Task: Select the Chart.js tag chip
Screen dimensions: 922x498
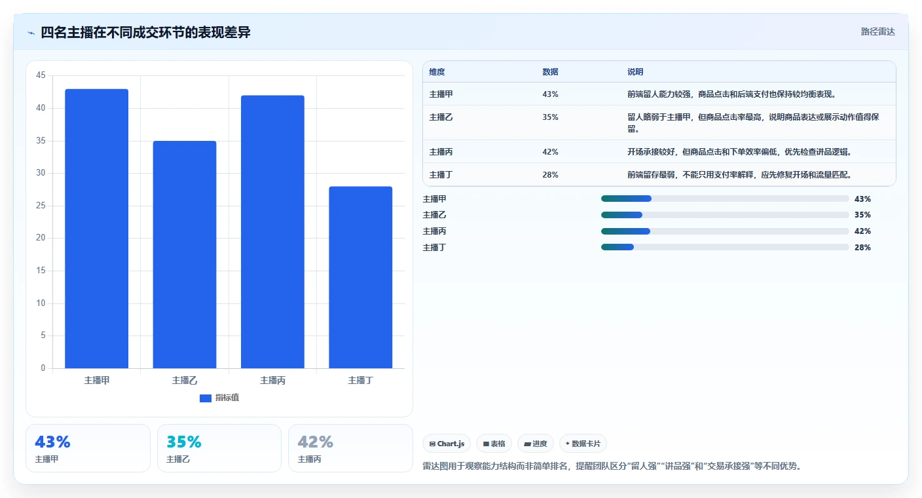Action: pos(447,444)
